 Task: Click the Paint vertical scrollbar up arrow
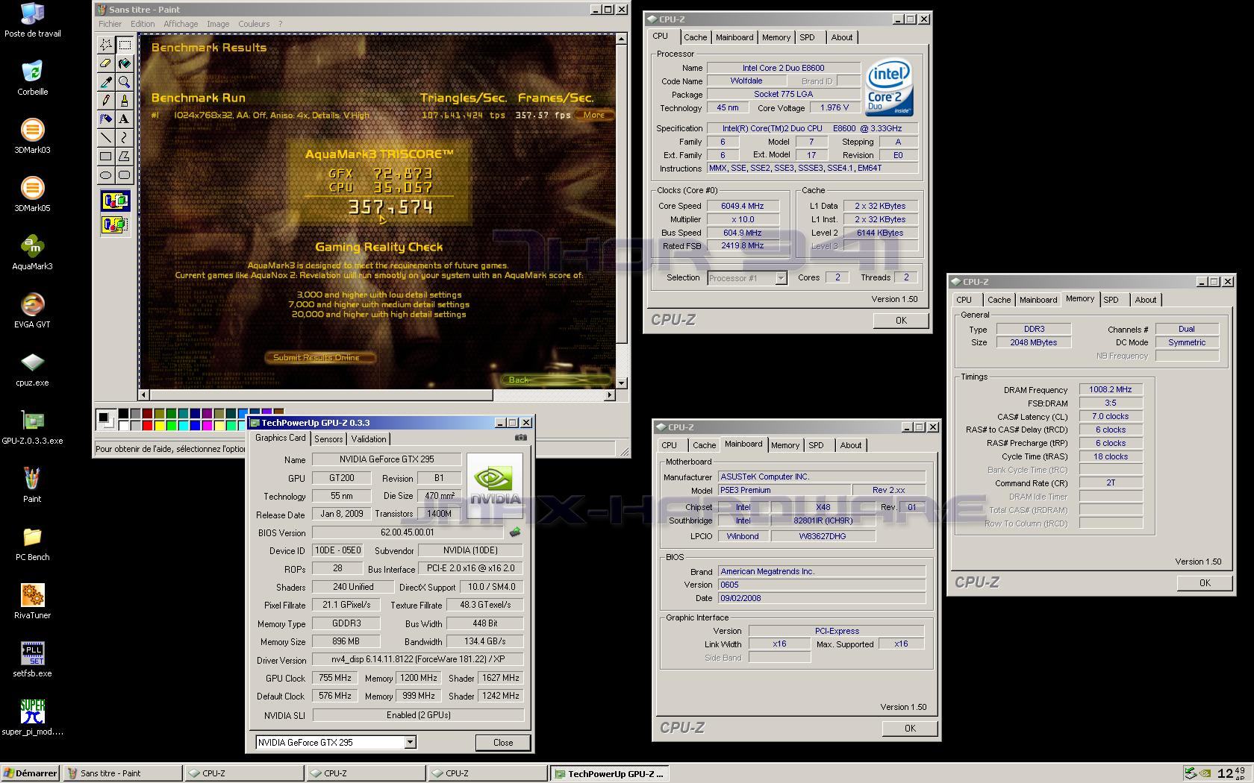[622, 38]
